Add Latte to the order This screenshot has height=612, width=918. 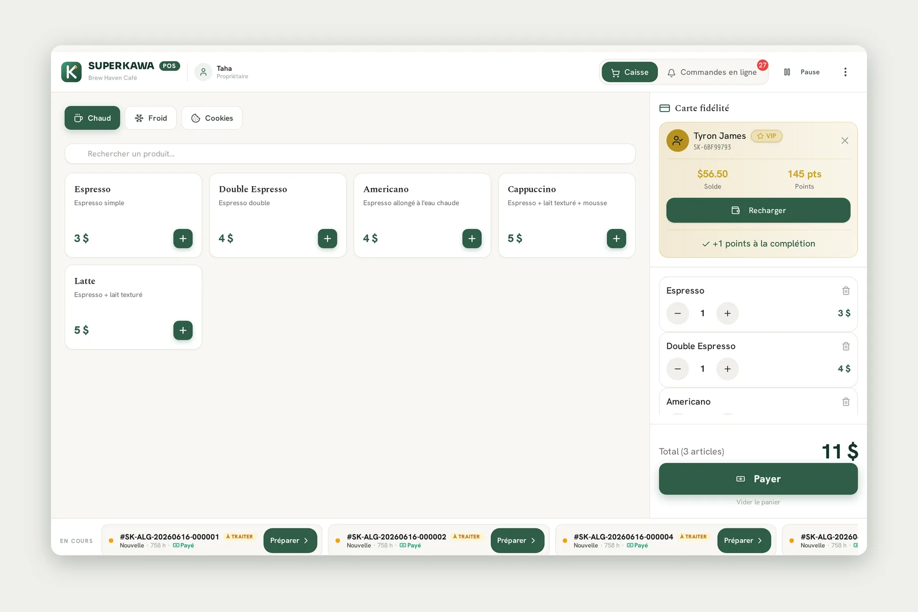click(x=183, y=330)
